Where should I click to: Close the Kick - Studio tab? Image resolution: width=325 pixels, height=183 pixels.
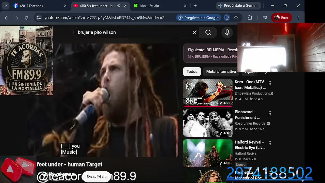click(x=185, y=6)
